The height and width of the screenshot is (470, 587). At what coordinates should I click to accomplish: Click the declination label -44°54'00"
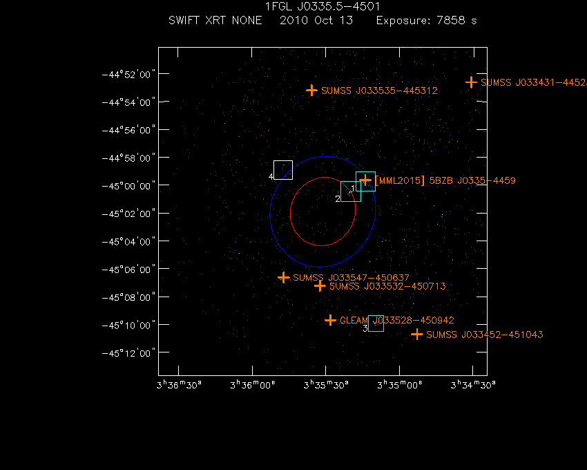[x=128, y=102]
